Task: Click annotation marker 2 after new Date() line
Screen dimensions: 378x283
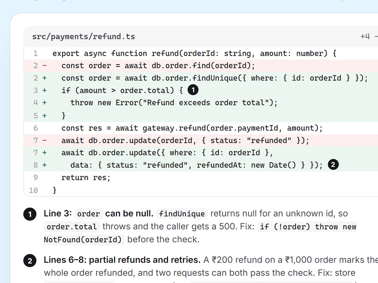Action: point(333,165)
